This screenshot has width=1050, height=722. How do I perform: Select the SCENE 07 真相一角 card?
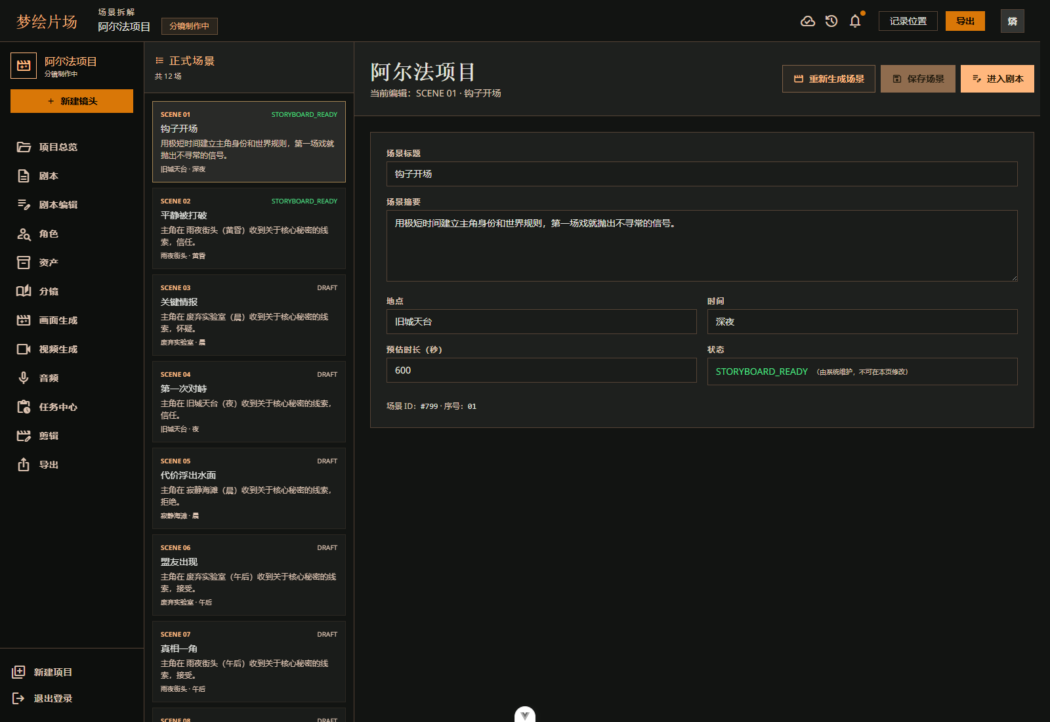pos(249,662)
